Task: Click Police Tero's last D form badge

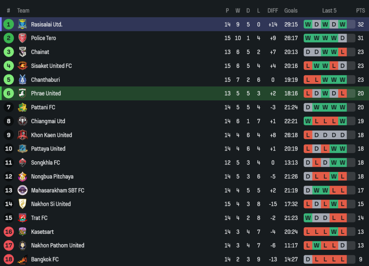Action: pos(343,38)
